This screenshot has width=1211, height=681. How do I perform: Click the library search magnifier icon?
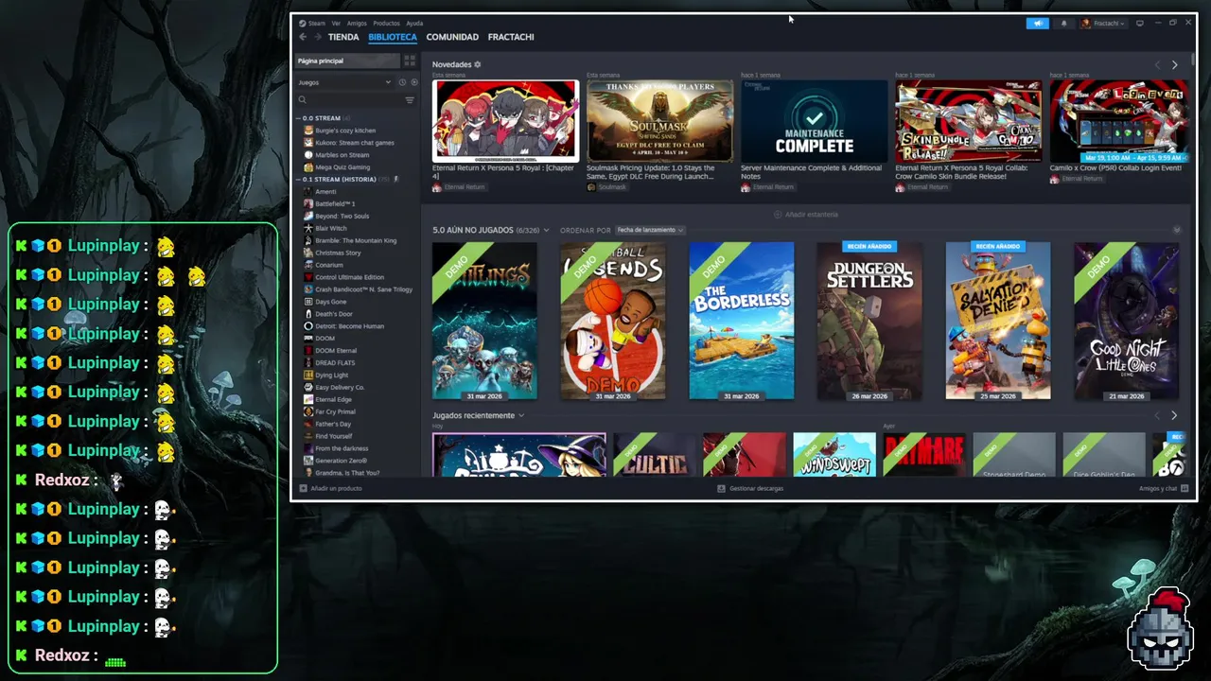click(303, 100)
